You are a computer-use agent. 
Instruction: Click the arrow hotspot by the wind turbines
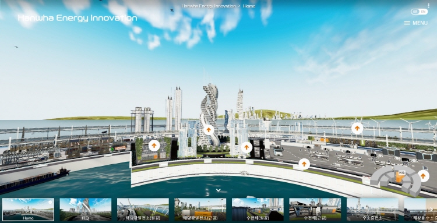click(357, 128)
